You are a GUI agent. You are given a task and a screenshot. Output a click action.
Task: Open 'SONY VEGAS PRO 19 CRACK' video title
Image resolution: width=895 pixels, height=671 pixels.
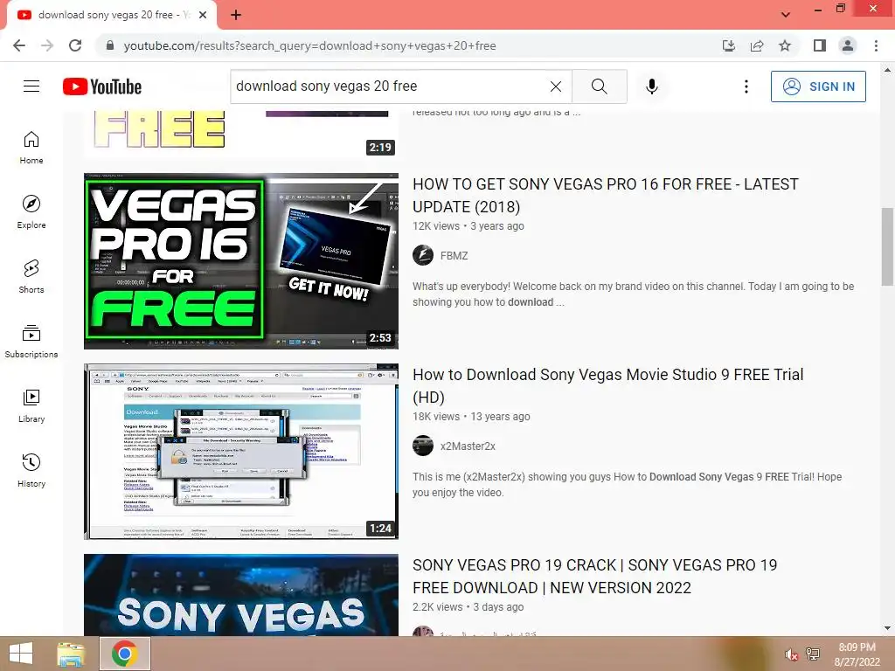click(594, 577)
